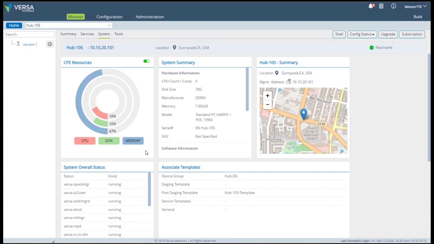Open the labuser110 account menu
This screenshot has width=434, height=244.
[x=415, y=6]
